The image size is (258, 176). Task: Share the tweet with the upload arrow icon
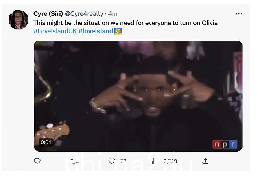[x=205, y=161]
